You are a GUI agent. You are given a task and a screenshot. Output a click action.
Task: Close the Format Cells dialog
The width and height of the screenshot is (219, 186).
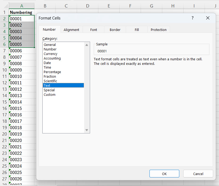(208, 18)
